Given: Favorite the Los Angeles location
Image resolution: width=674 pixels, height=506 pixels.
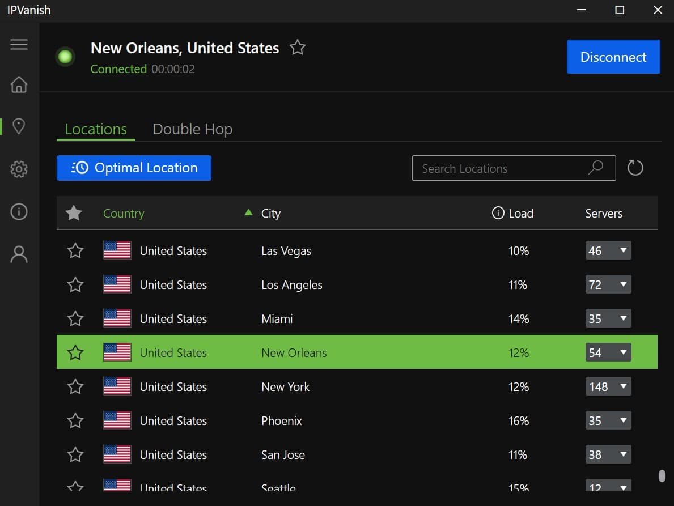Looking at the screenshot, I should [75, 284].
